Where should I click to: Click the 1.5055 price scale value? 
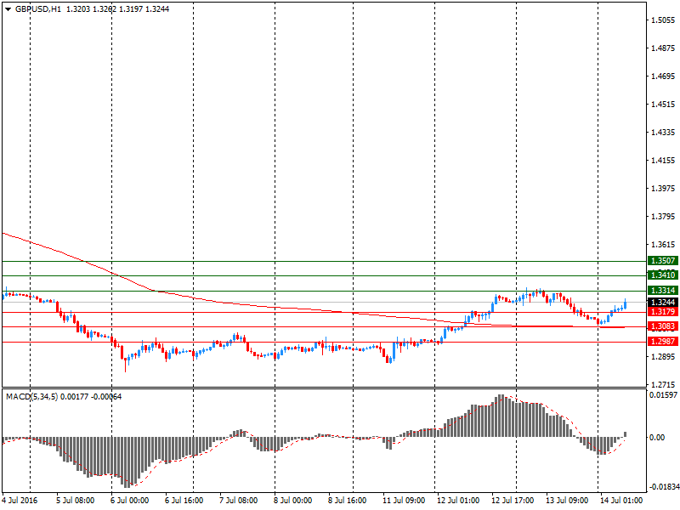pyautogui.click(x=663, y=20)
